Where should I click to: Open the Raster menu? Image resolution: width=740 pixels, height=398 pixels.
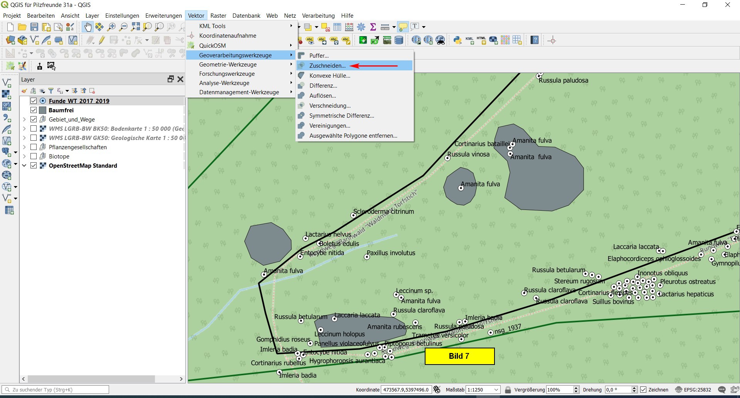coord(218,16)
